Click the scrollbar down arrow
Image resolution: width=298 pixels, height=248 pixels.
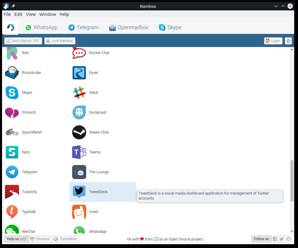(292, 231)
